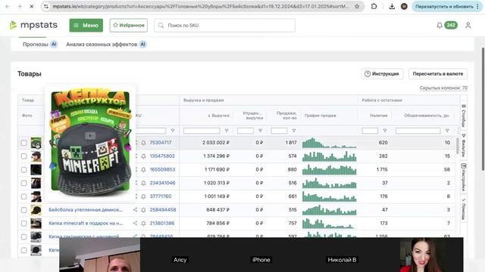Open Избранное favorites
The width and height of the screenshot is (485, 272).
[x=128, y=25]
